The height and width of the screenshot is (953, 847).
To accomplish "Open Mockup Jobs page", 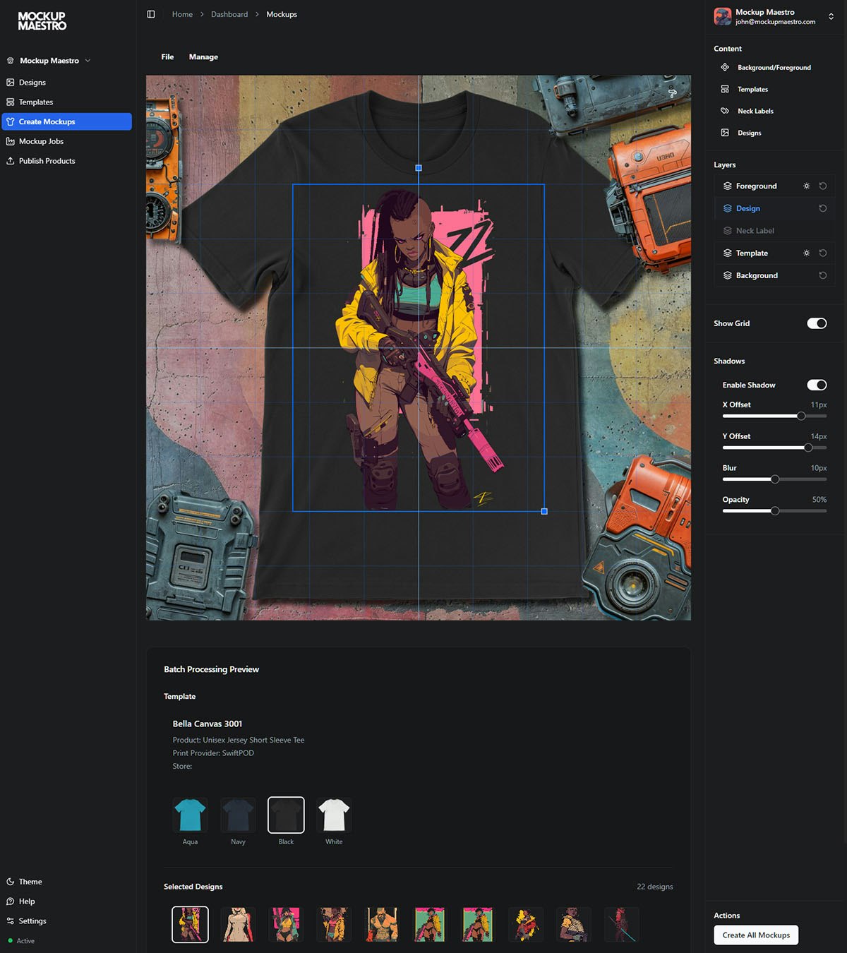I will [x=66, y=141].
